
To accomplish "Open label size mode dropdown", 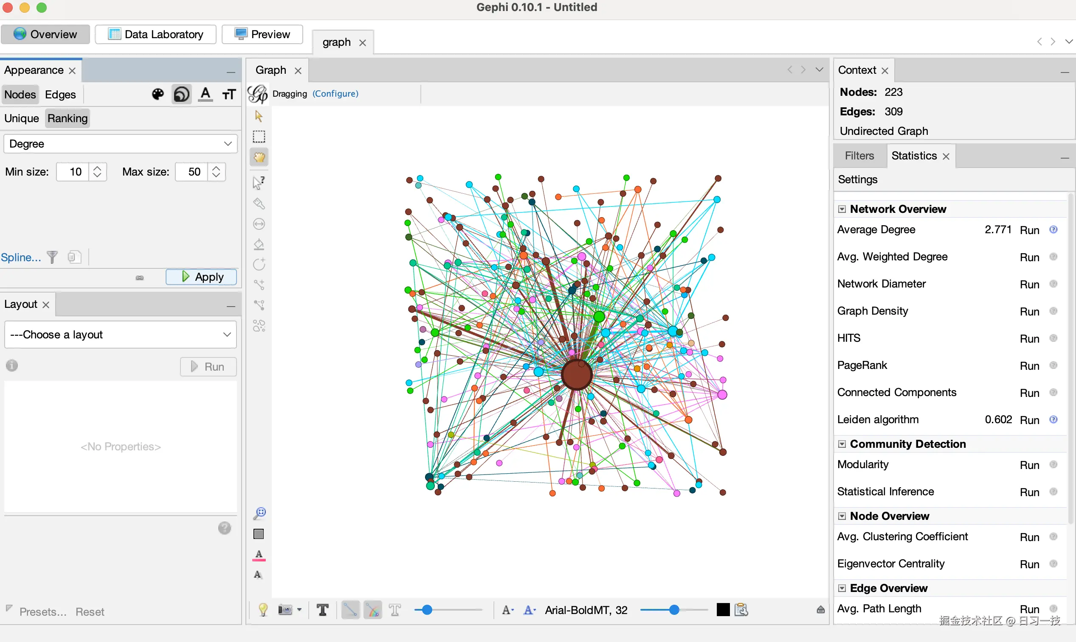I will (x=508, y=611).
